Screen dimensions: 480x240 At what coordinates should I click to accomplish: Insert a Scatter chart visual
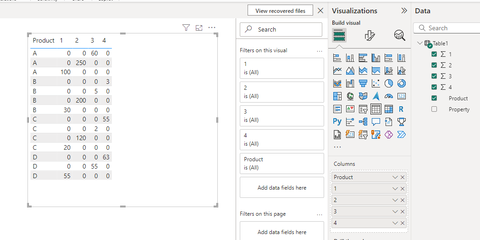coord(375,83)
